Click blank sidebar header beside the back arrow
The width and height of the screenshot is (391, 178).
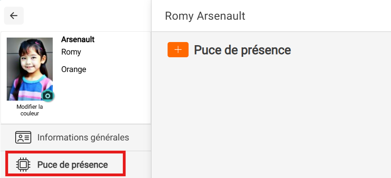[x=87, y=16]
